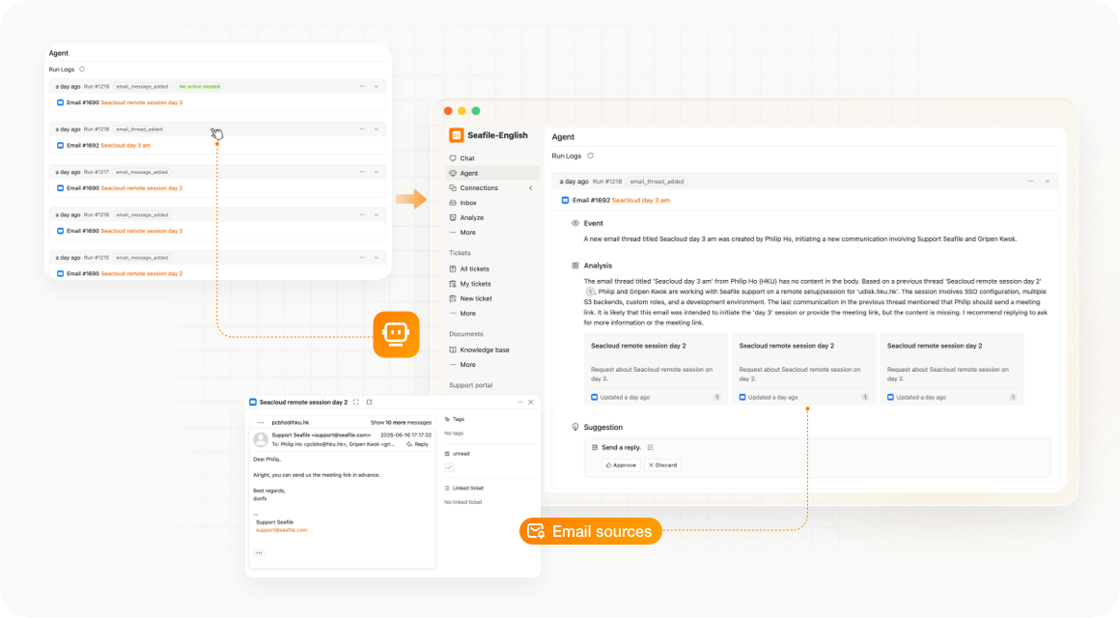
Task: Open the Seacloud remote session day 2 link under Run #1219
Action: point(141,103)
